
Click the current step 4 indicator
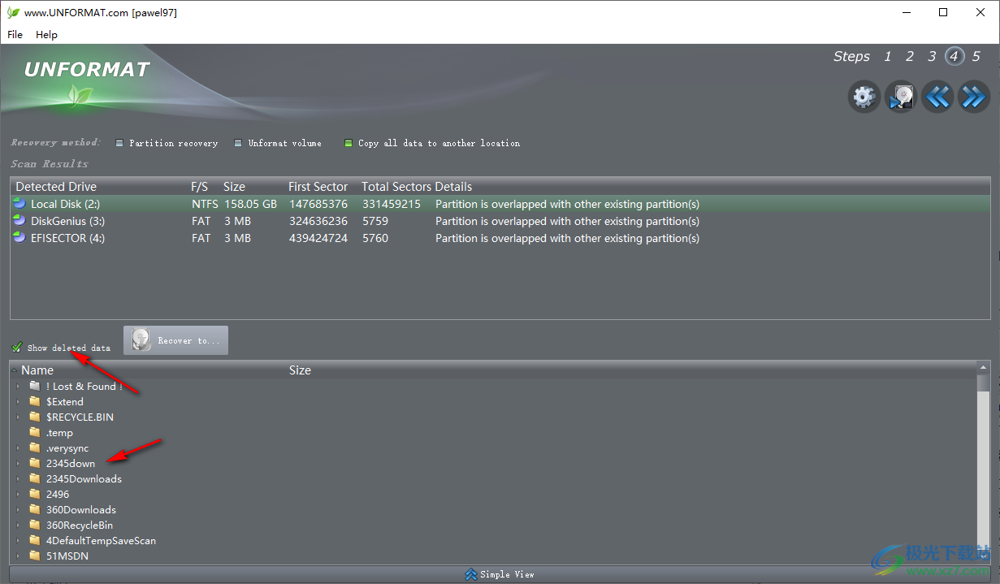point(955,56)
